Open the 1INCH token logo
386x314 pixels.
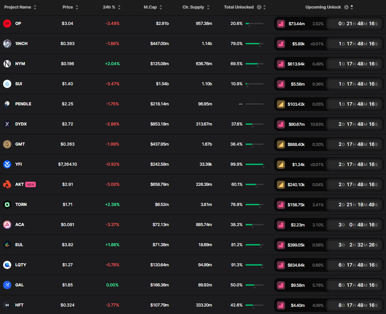(x=7, y=44)
